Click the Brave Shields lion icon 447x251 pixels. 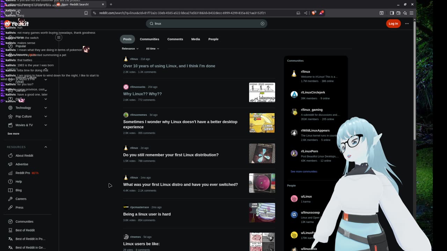pyautogui.click(x=314, y=13)
